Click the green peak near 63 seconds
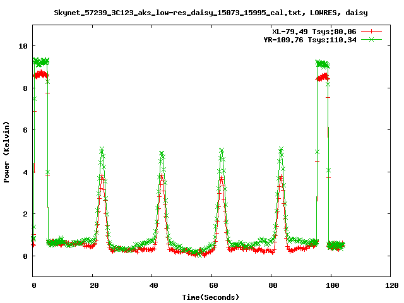The image size is (404, 303). coord(222,150)
